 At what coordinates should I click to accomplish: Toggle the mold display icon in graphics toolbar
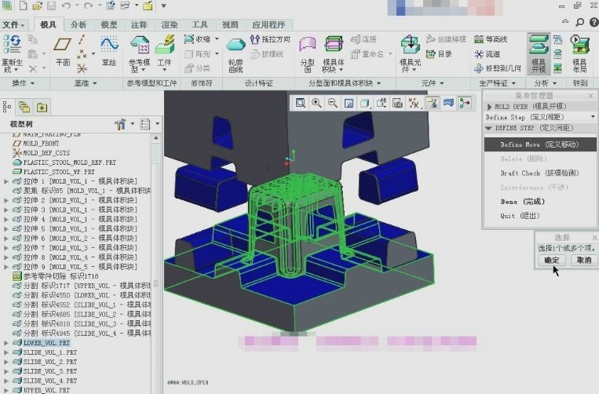tap(448, 103)
